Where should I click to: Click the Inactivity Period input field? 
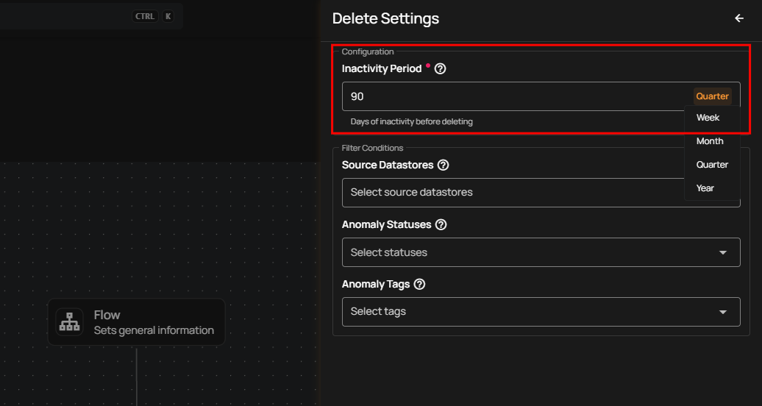(x=515, y=96)
